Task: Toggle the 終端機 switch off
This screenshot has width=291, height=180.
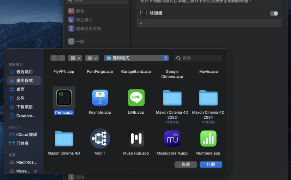Action: coord(274,13)
